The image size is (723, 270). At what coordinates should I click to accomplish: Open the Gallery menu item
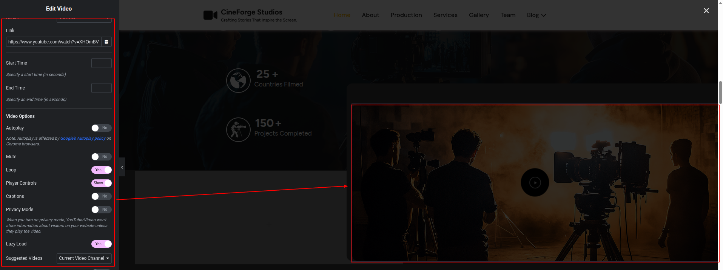pos(479,15)
